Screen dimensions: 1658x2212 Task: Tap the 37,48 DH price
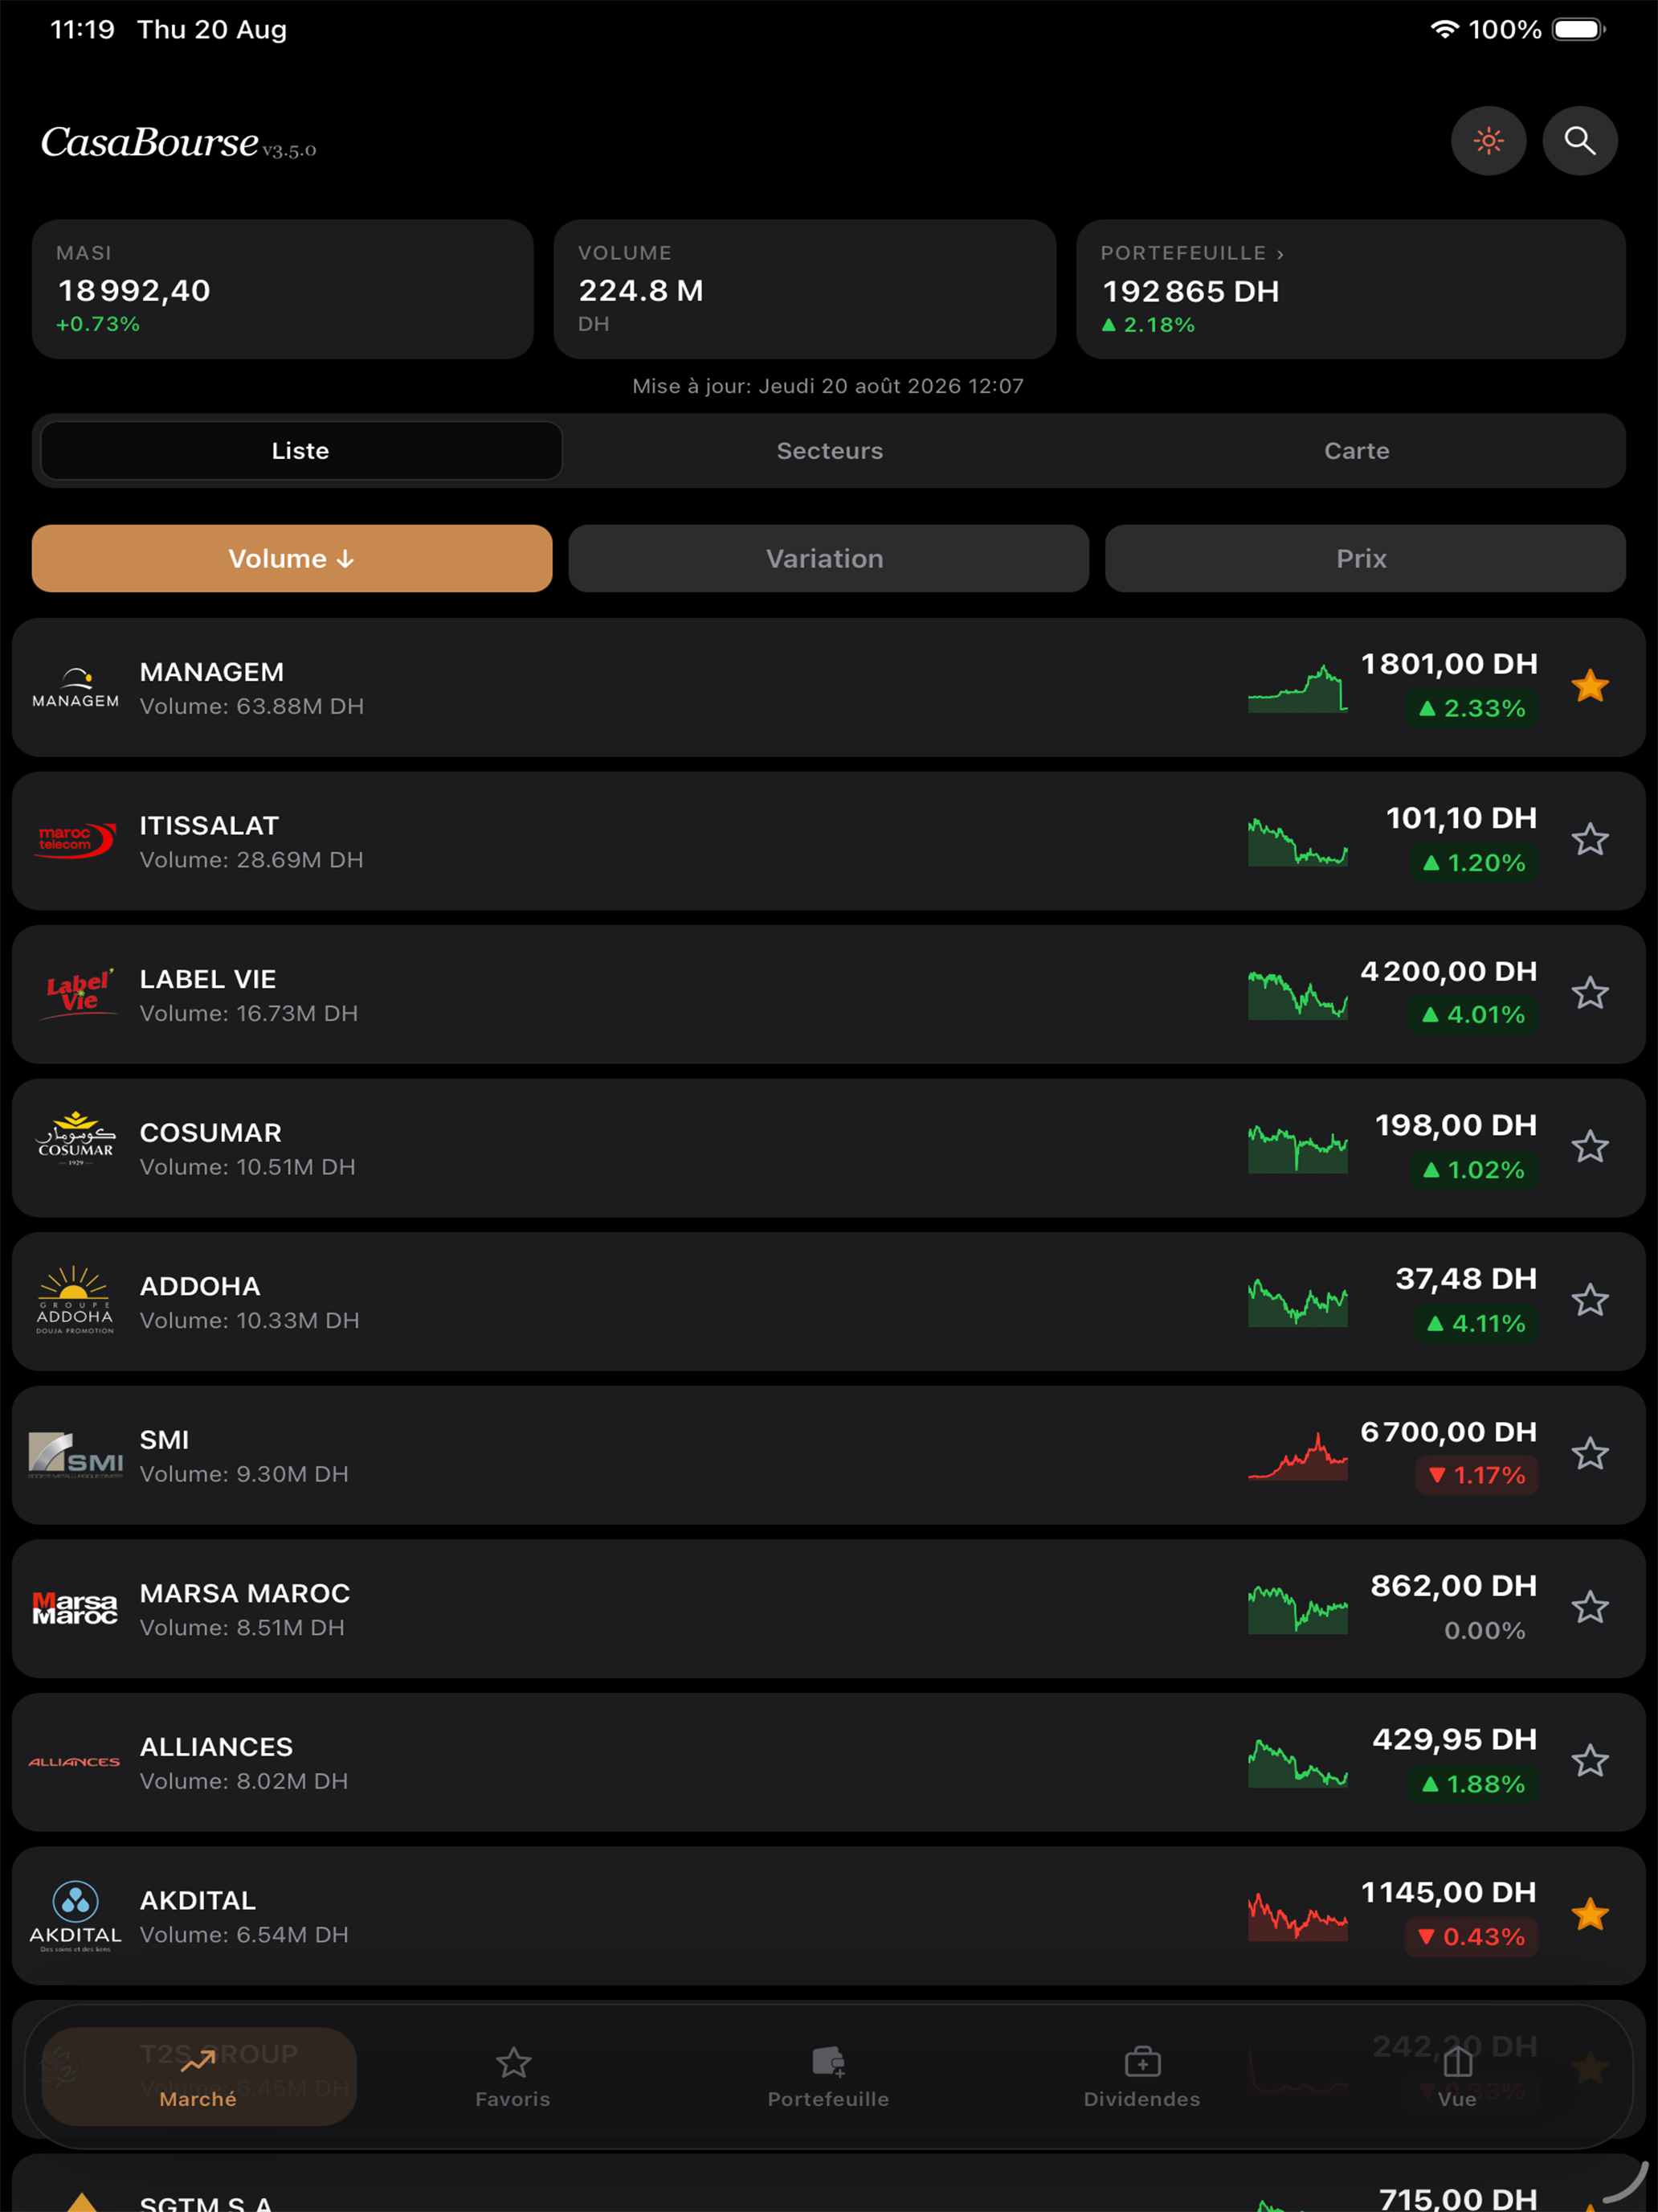click(1466, 1278)
